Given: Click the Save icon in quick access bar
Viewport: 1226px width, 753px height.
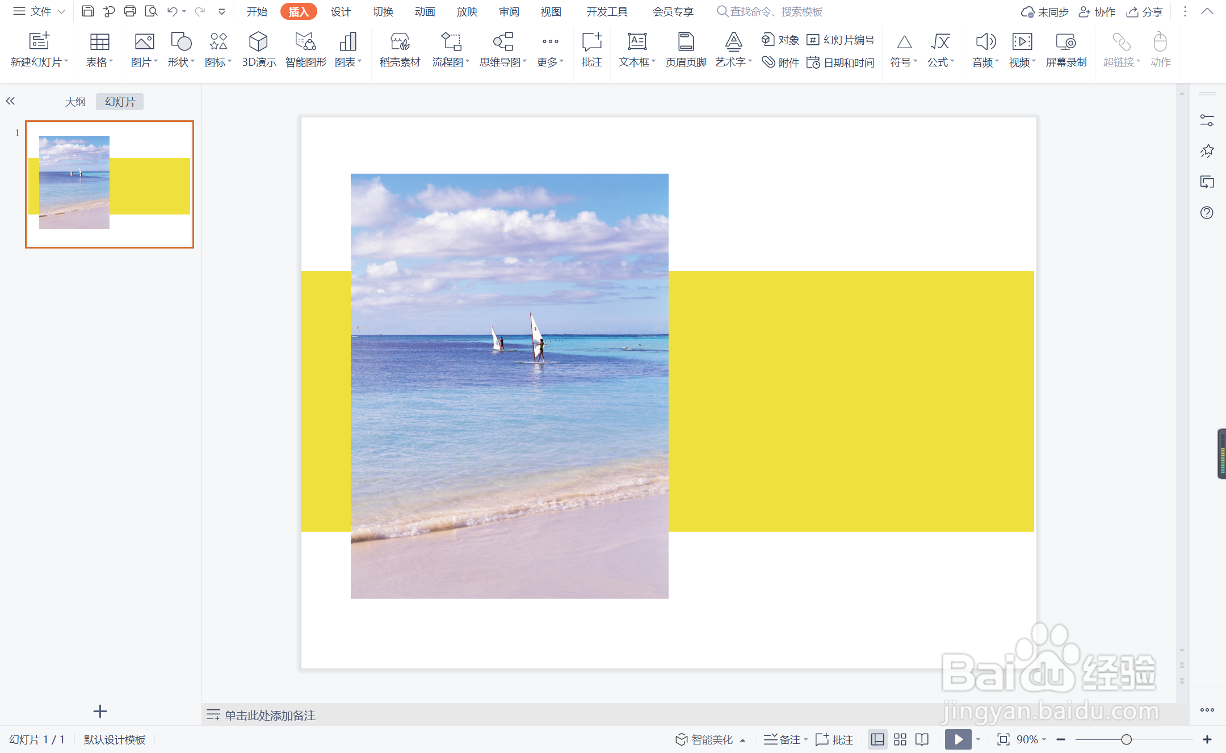Looking at the screenshot, I should pos(87,11).
